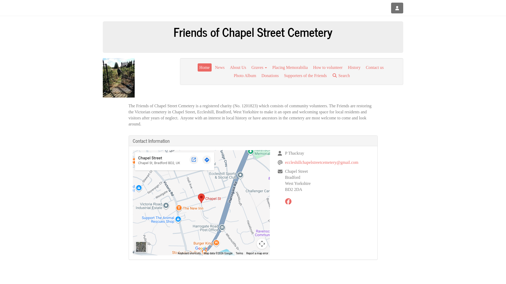Click the Contact Information heading

[x=151, y=141]
